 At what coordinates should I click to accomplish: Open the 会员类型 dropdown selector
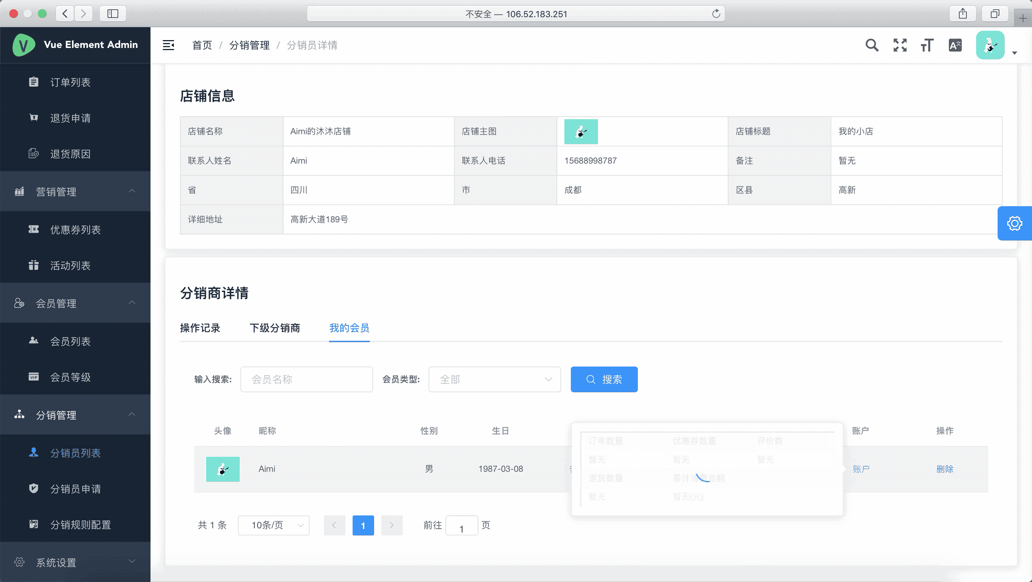point(494,379)
